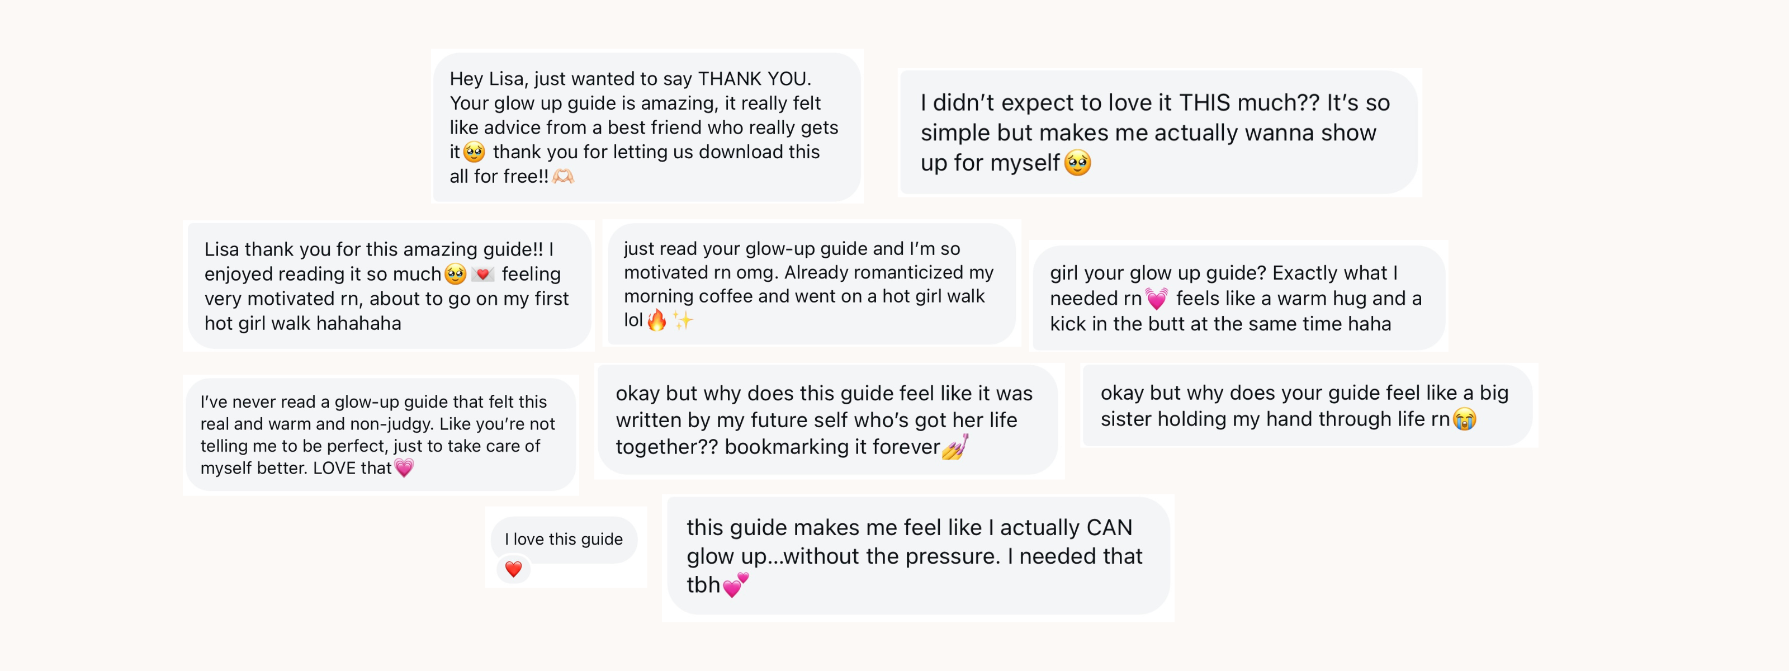Click the pink heart emoji after 'needed rn'
The image size is (1789, 671).
tap(1156, 299)
